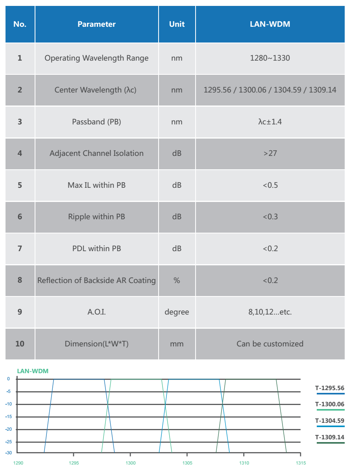Click the 1300 label on chart x-axis
This screenshot has width=351, height=472.
pyautogui.click(x=131, y=463)
